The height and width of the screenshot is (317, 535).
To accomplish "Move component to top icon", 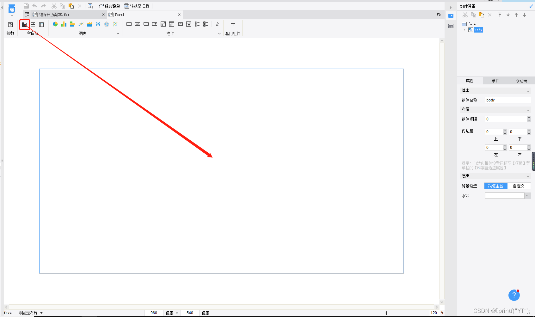I will pos(500,15).
